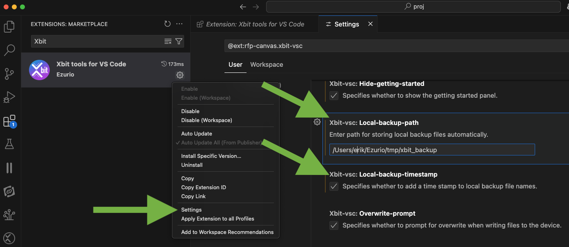Click the Overwrite-prompt setting title
This screenshot has height=247, width=569.
tap(372, 213)
